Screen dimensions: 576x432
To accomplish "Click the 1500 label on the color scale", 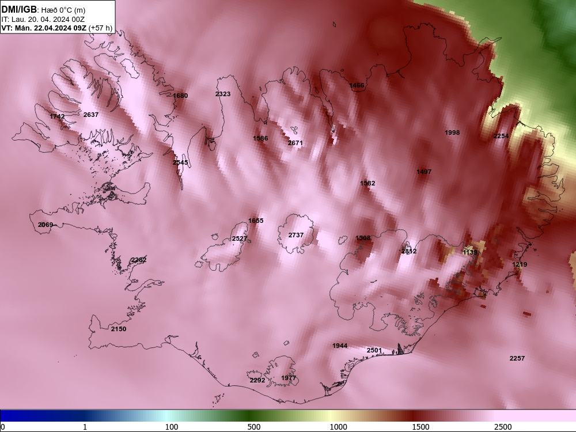I will coord(420,427).
